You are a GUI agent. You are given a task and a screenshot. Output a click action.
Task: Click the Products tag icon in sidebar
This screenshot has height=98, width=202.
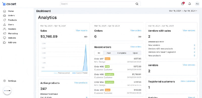coord(5,20)
